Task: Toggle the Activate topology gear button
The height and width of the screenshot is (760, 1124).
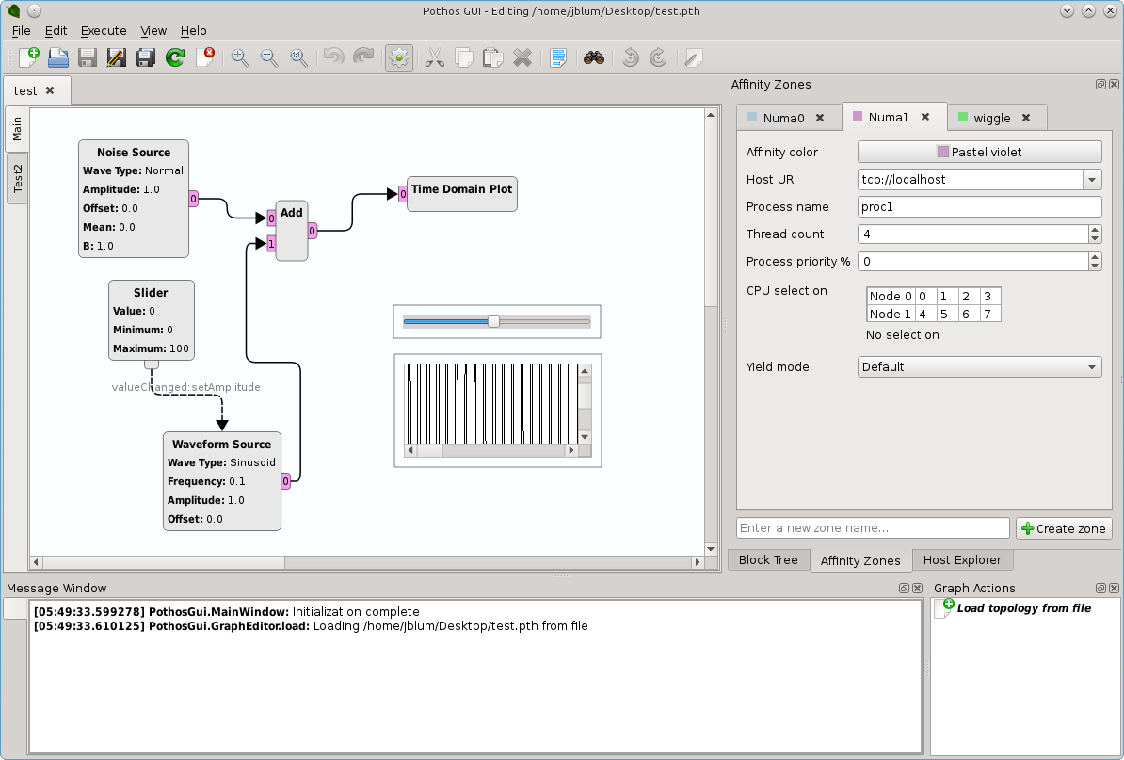Action: (399, 57)
